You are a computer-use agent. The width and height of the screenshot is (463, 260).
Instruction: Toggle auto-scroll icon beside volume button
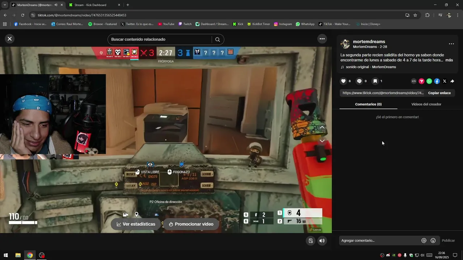tap(310, 240)
